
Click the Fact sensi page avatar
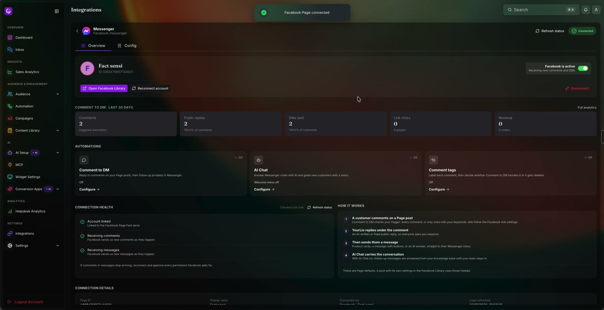point(87,69)
